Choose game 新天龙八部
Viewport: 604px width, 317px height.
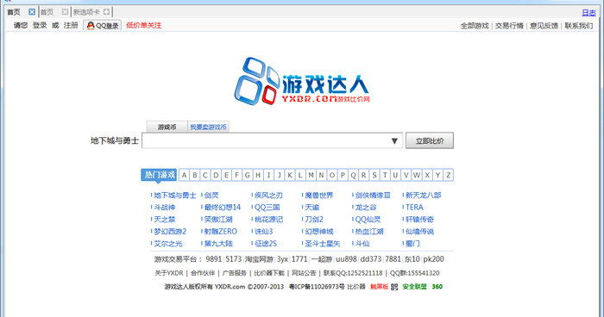tap(424, 196)
